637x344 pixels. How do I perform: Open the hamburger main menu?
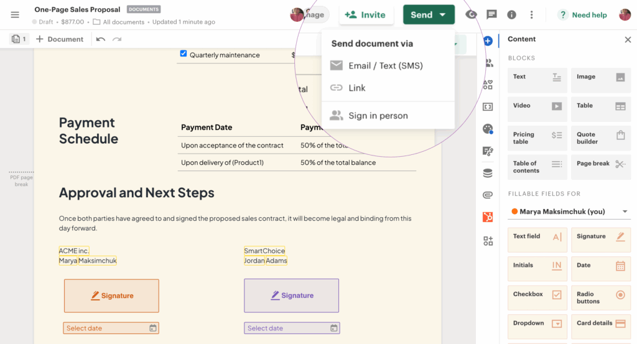(15, 15)
